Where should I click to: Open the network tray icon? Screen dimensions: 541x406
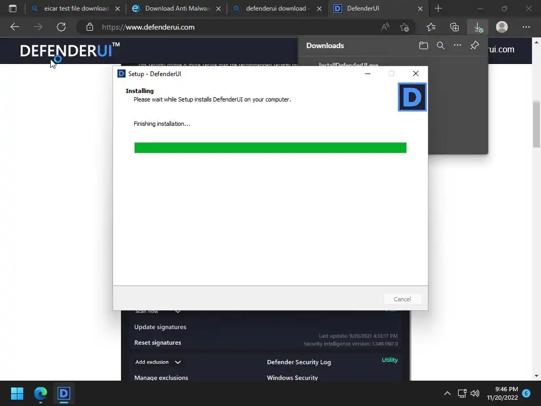[x=462, y=393]
